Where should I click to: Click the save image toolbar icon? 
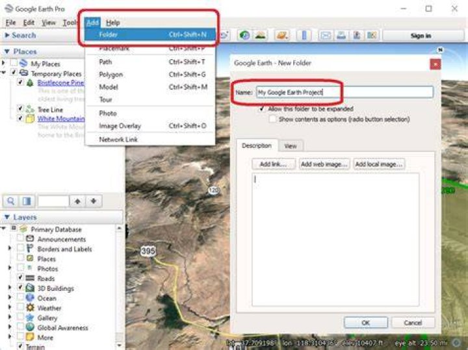point(357,36)
